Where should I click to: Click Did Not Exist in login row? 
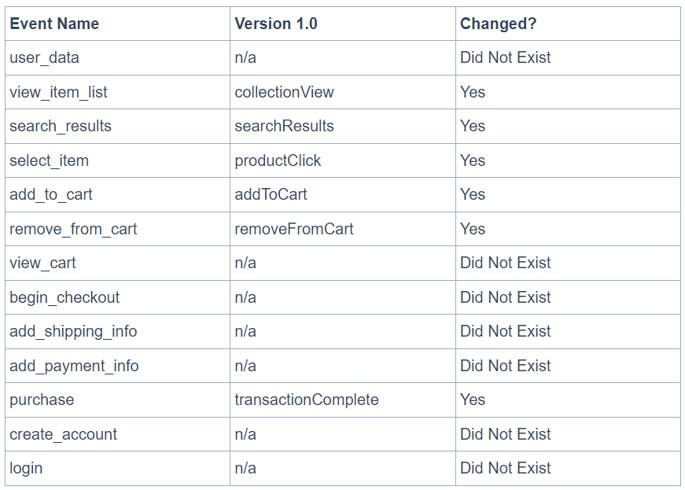tap(506, 469)
